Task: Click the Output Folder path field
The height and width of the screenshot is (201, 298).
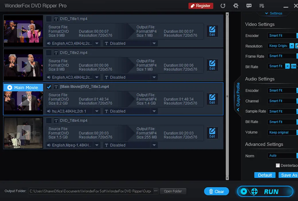Action: [x=91, y=191]
